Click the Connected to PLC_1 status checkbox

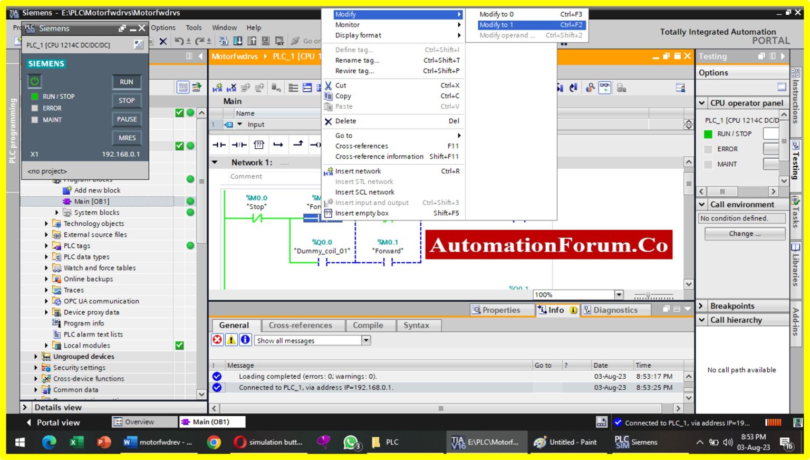click(x=619, y=423)
